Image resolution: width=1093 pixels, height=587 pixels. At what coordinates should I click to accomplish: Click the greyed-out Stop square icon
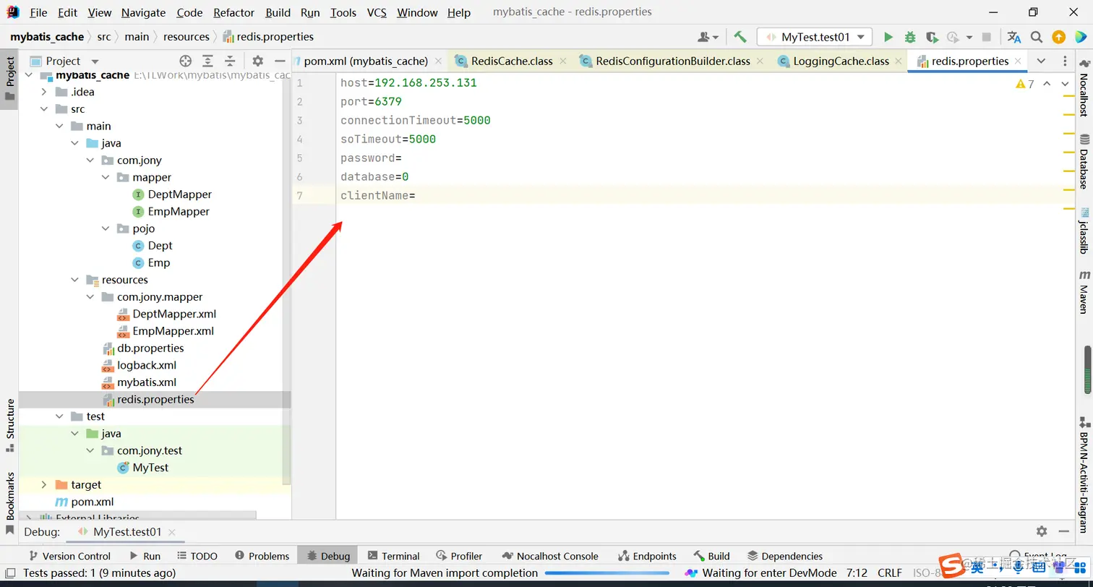(987, 37)
